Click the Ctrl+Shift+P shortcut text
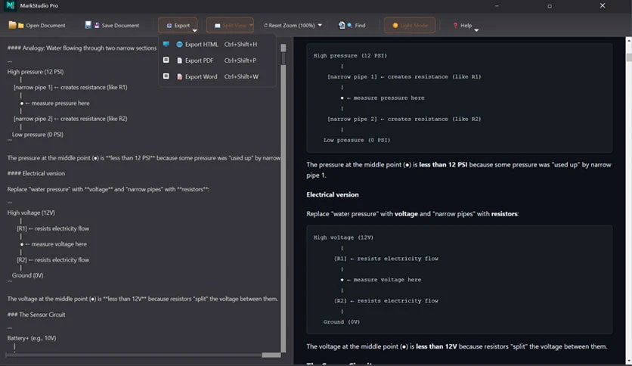Viewport: 632px width, 366px height. (x=240, y=60)
